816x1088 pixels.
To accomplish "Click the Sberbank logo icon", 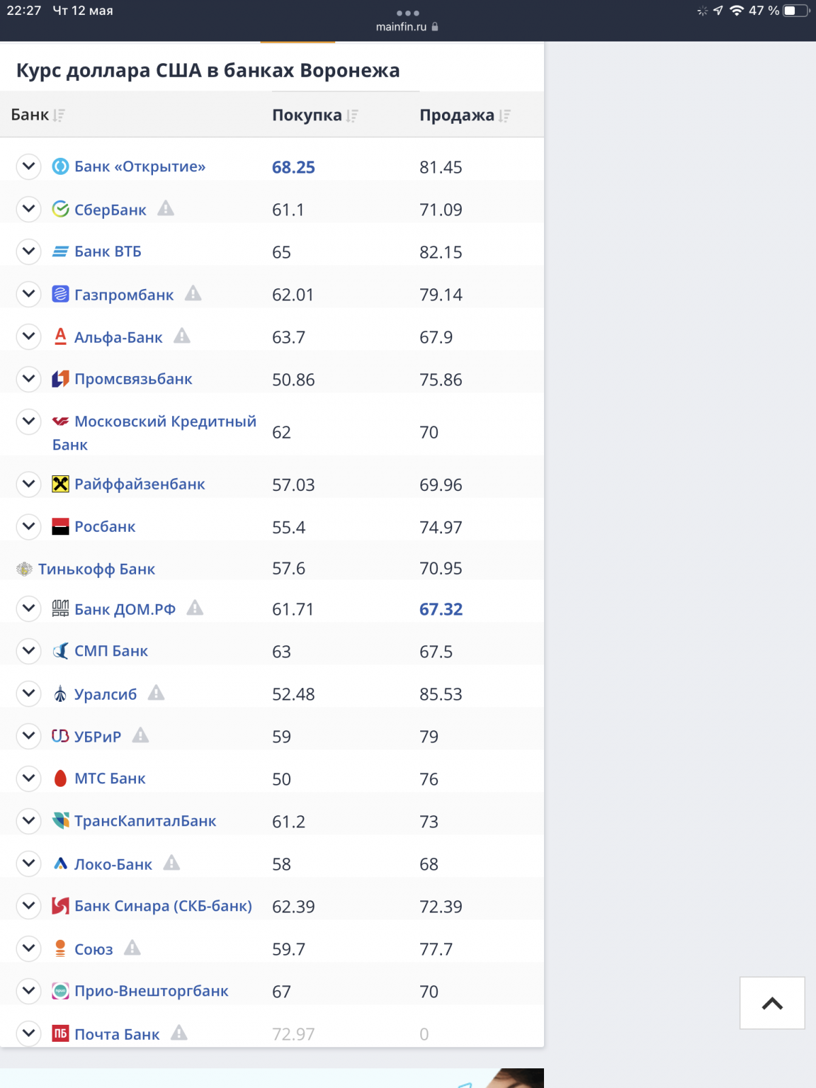I will coord(61,209).
